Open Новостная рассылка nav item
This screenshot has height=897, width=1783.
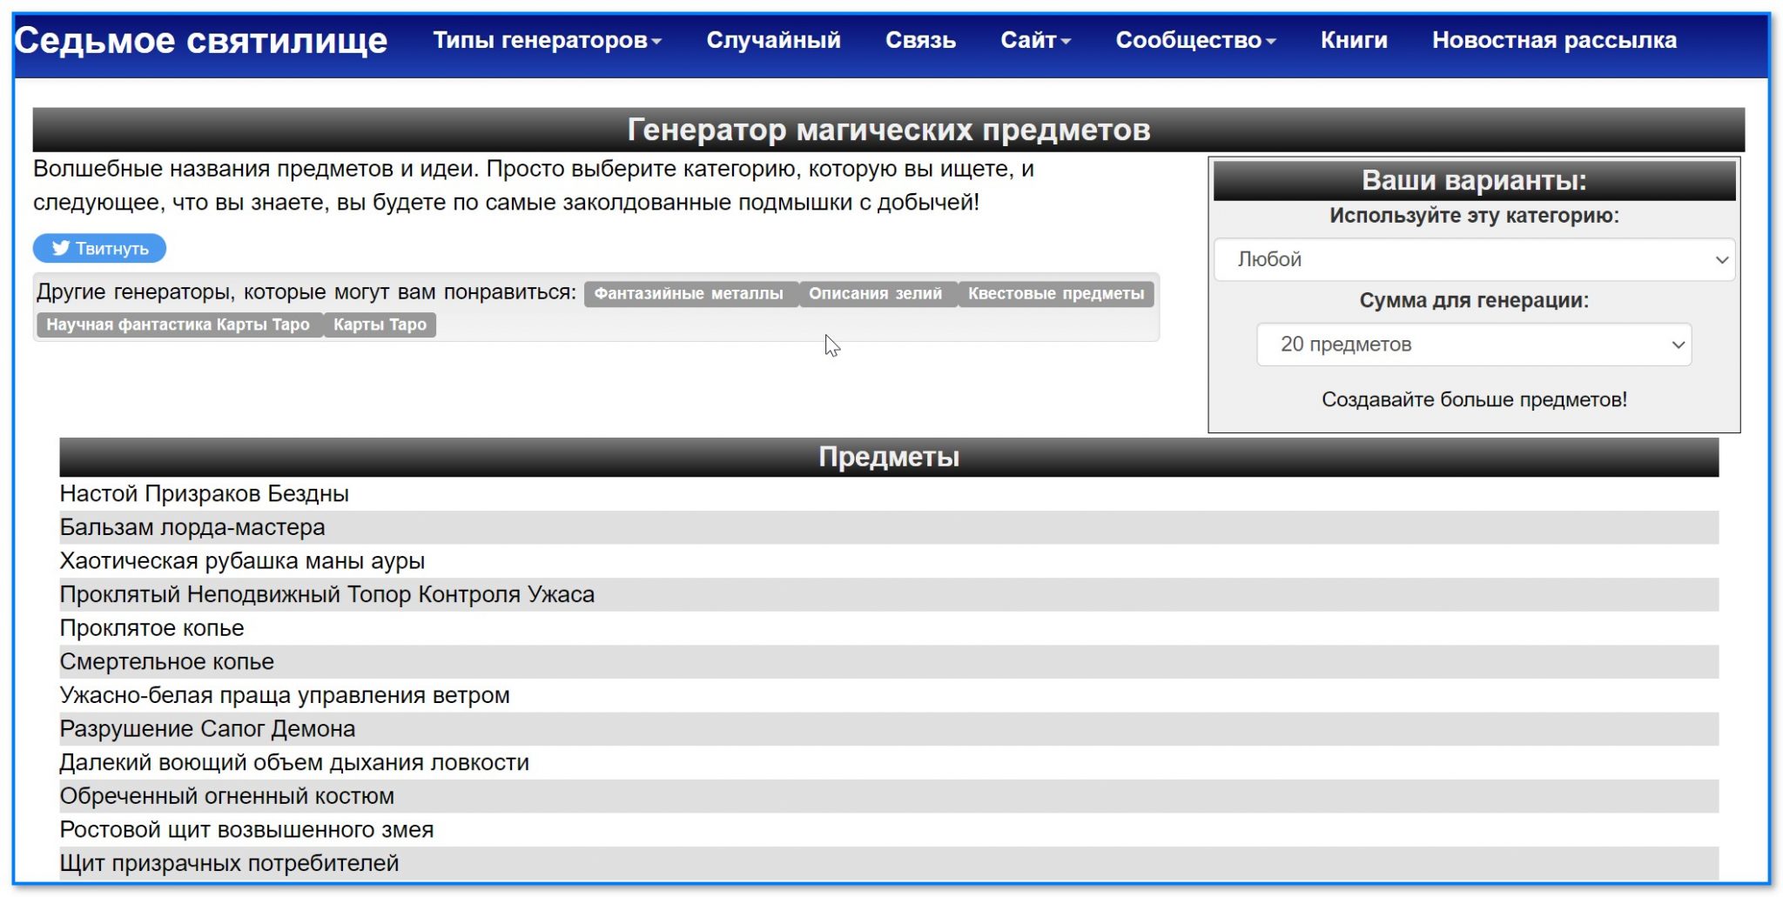pos(1554,40)
